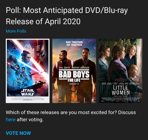Click 'Ride Together. Die Together.' tagline
The image size is (148, 140).
(x=74, y=44)
